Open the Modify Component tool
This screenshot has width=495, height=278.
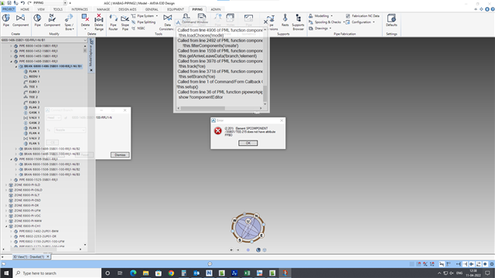point(52,20)
